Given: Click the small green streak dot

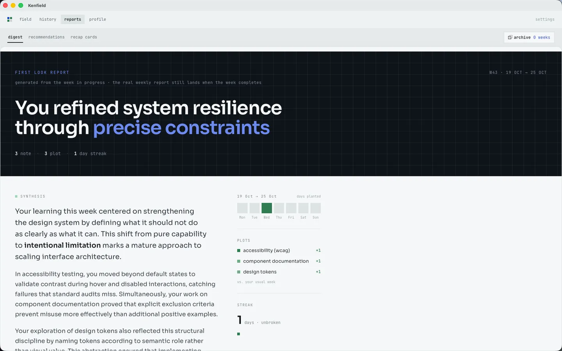Looking at the screenshot, I should pyautogui.click(x=238, y=334).
